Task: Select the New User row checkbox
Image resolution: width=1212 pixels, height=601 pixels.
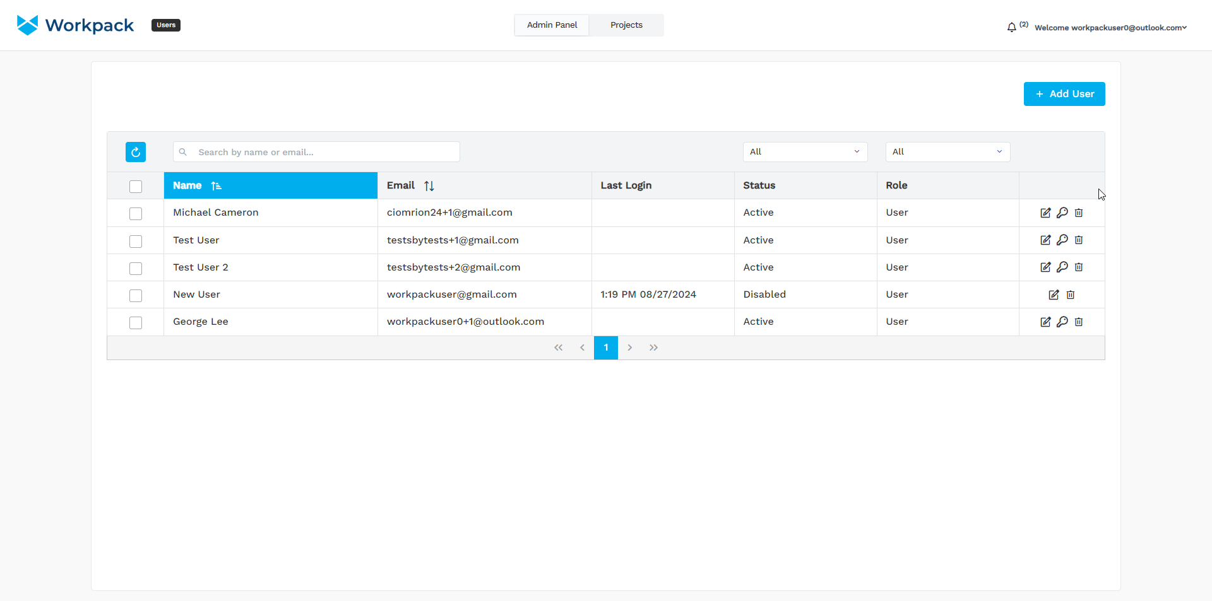Action: point(136,296)
